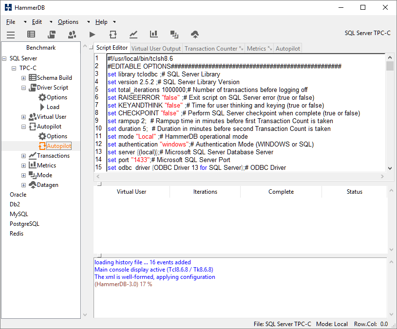Click gear icon of Driver Script Options
This screenshot has width=397, height=329.
point(42,97)
